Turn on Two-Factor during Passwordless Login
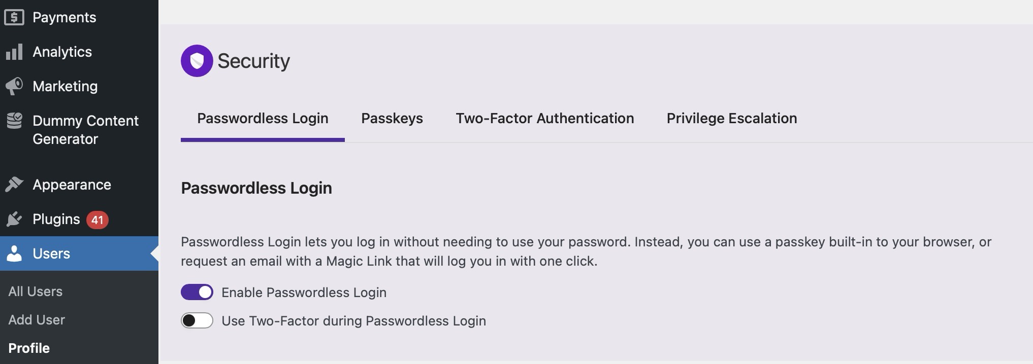1033x364 pixels. click(197, 321)
